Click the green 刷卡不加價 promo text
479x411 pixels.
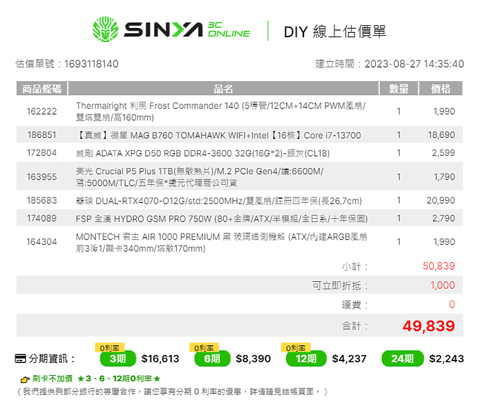coord(96,378)
